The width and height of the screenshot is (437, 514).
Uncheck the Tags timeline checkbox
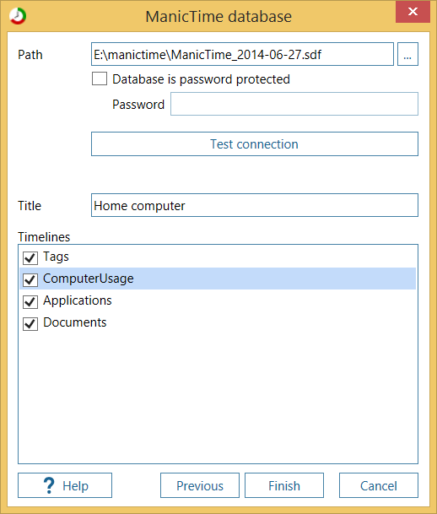click(30, 257)
